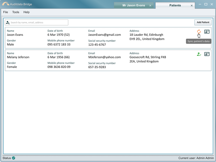
Task: Click the Sync patient's data tooltip
Action: click(198, 41)
